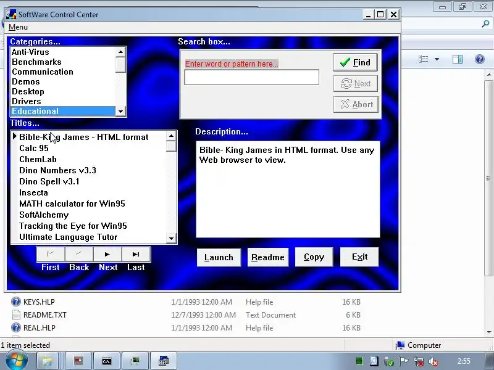Select the Benchmarks category
This screenshot has height=370, width=494.
click(x=63, y=62)
